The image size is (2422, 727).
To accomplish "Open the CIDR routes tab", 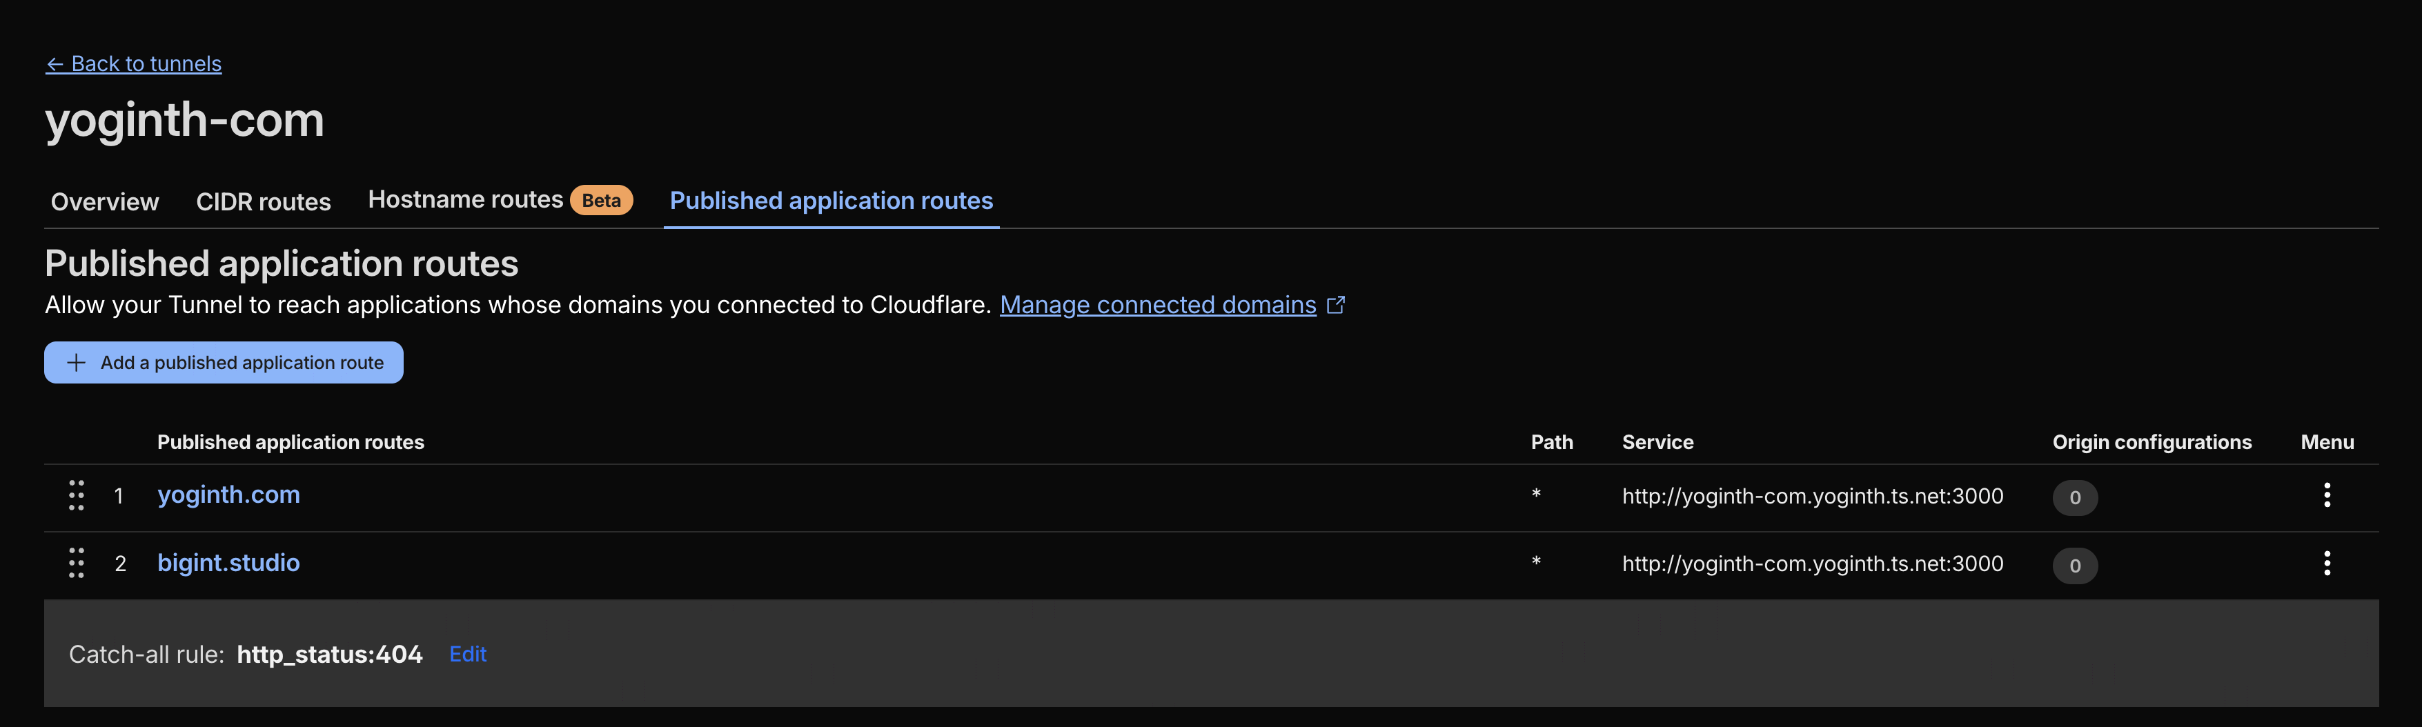I will pyautogui.click(x=264, y=202).
